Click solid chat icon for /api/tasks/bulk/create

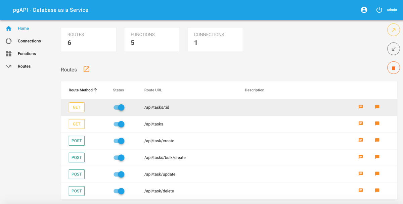point(377,157)
